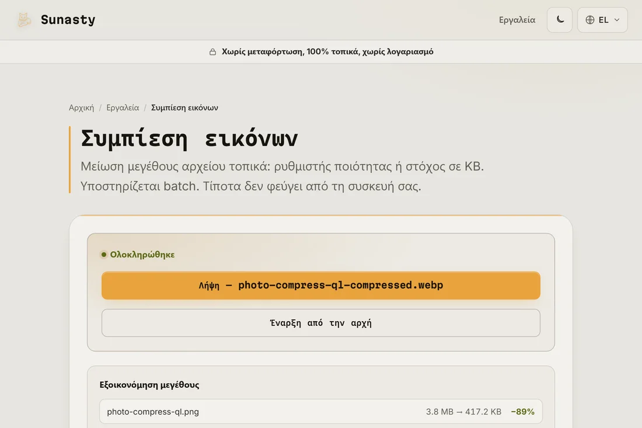642x428 pixels.
Task: Click the 3.8 MB → 417.2 KB size text
Action: tap(463, 412)
